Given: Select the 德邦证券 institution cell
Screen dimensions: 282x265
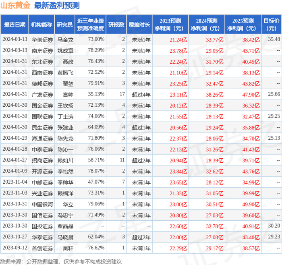Looking at the screenshot, I should point(42,84).
